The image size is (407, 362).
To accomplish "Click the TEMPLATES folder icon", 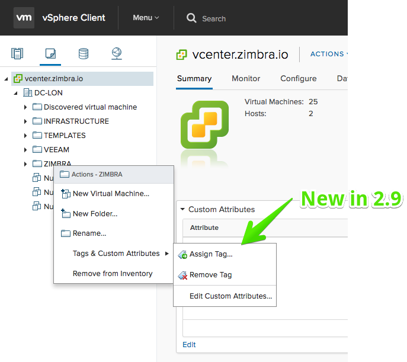I will (x=37, y=135).
